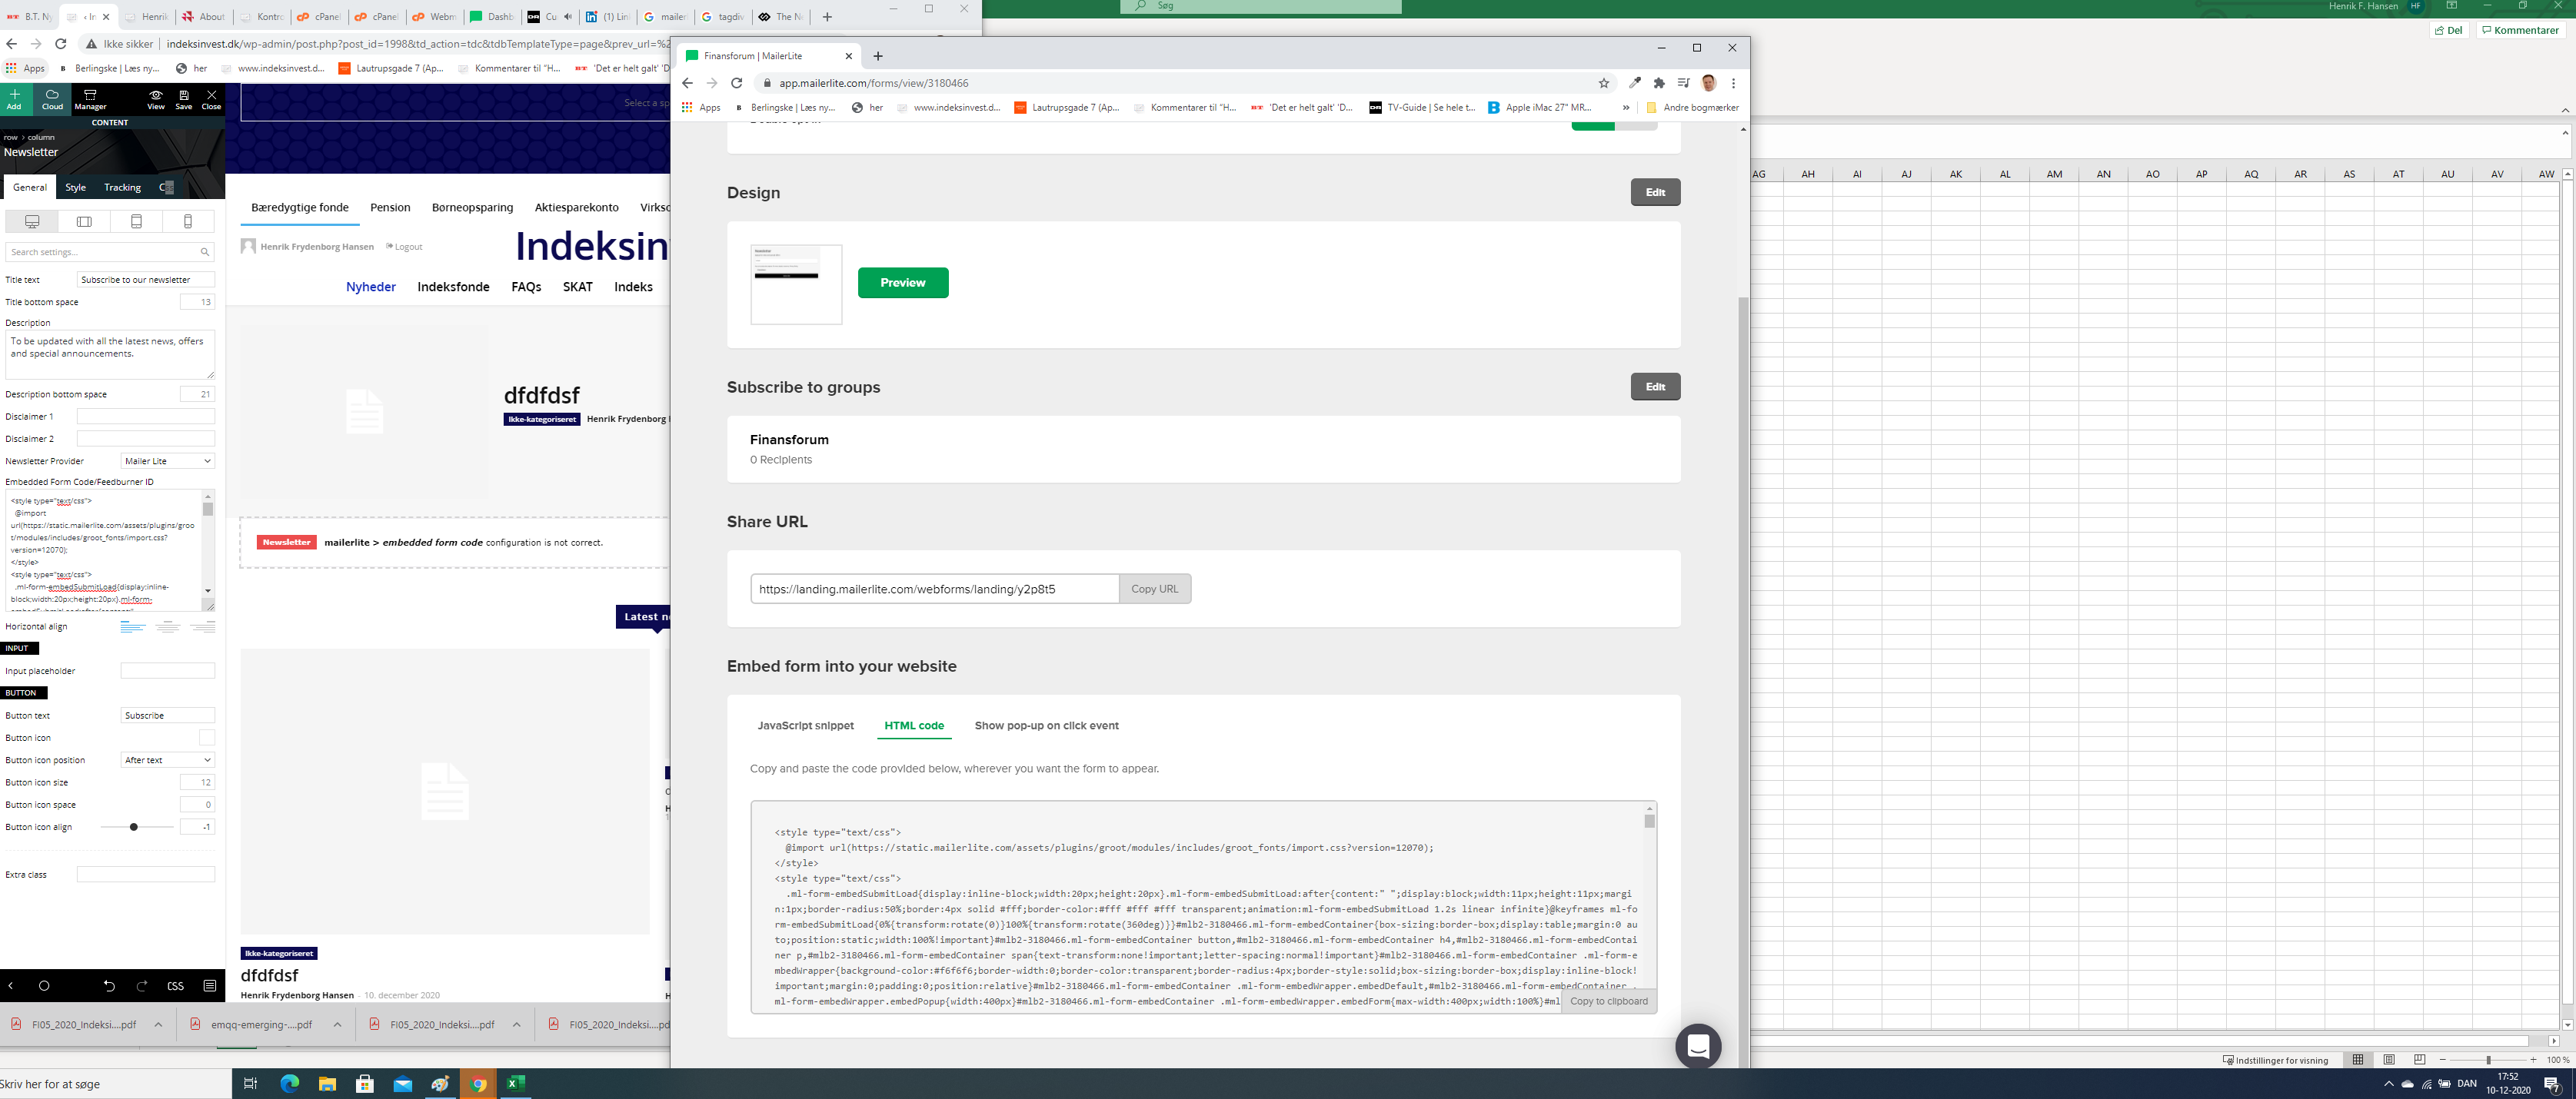Screen dimensions: 2576x1099
Task: Open the CSS editor in builder bottom bar
Action: [175, 986]
